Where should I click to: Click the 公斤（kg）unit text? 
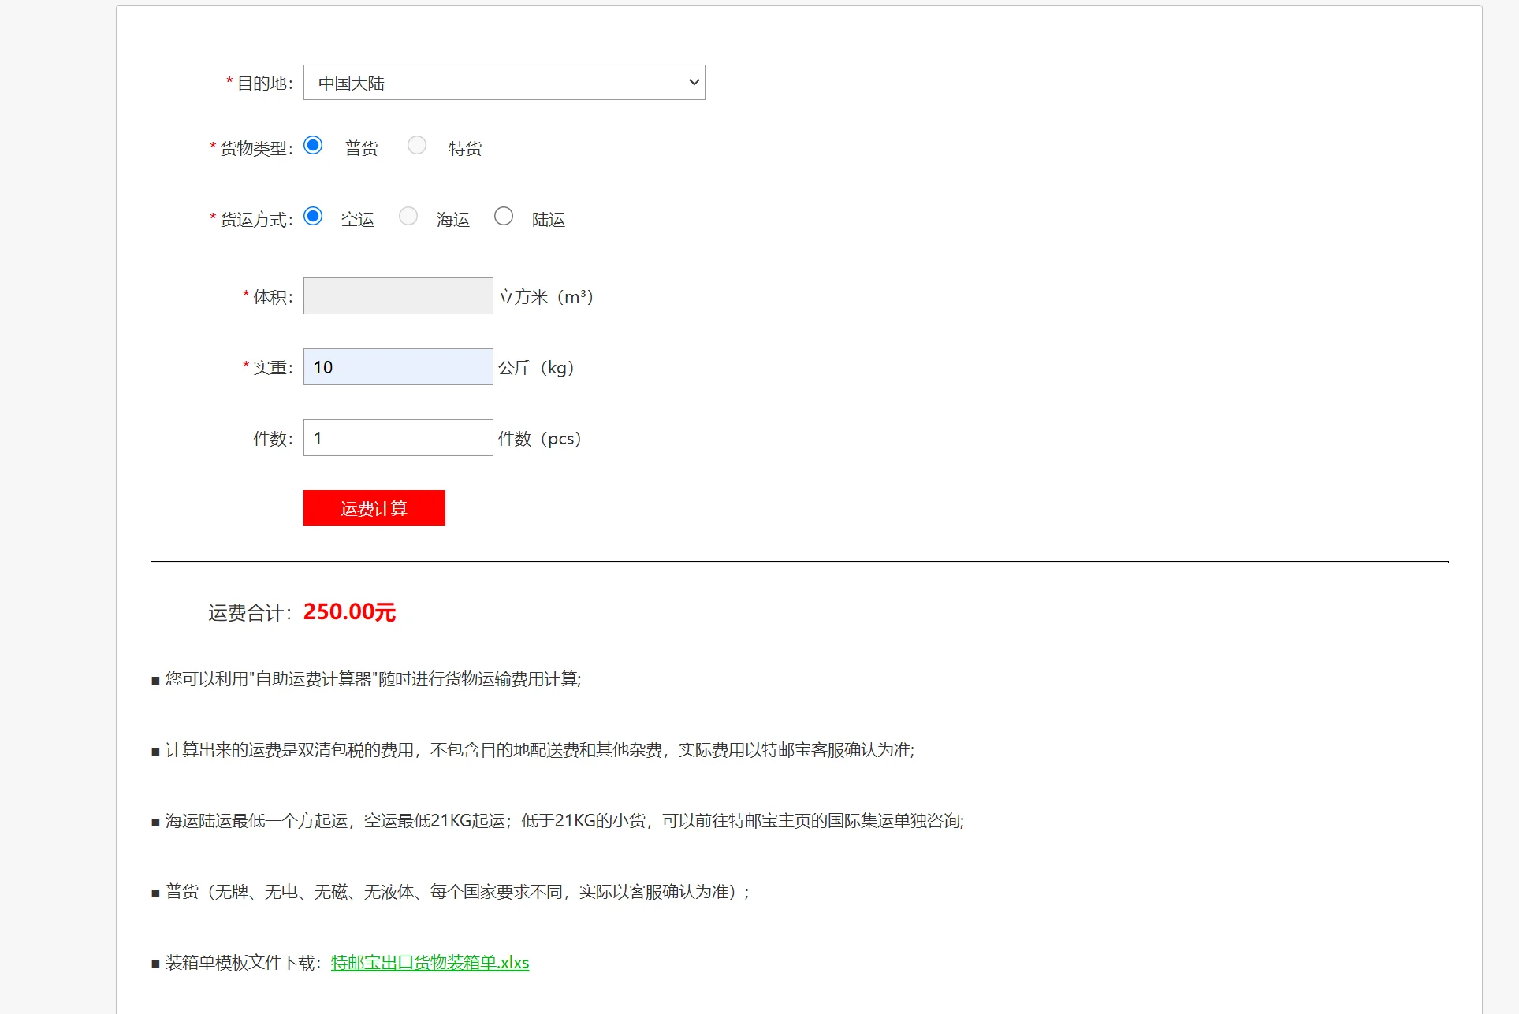(536, 368)
